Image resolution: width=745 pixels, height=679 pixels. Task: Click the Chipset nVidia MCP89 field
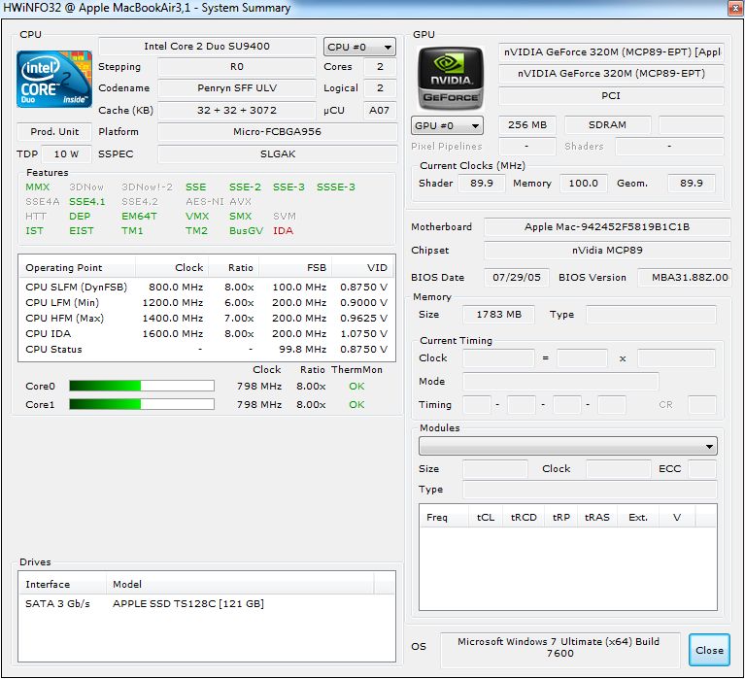click(x=607, y=250)
